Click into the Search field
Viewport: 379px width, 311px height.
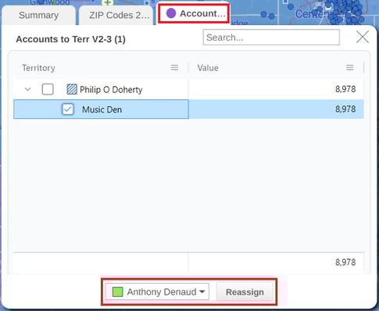coord(271,38)
